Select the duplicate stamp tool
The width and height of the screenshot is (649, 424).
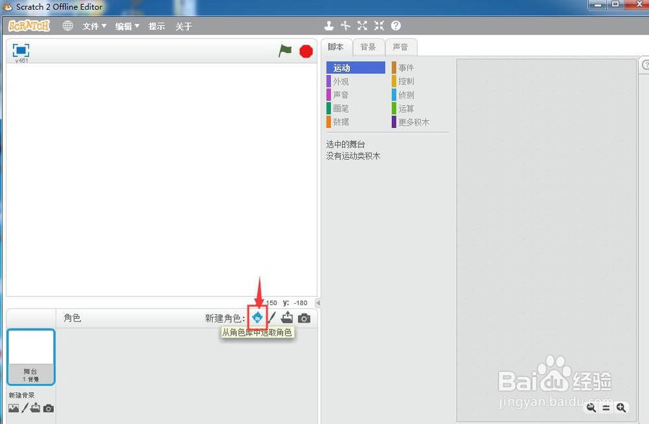pyautogui.click(x=329, y=26)
